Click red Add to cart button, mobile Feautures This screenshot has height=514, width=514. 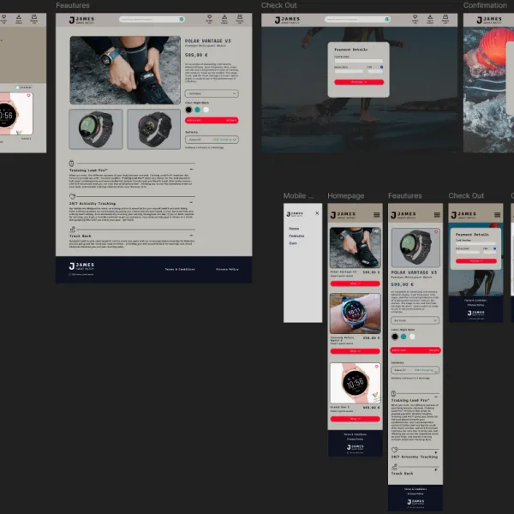(x=415, y=350)
